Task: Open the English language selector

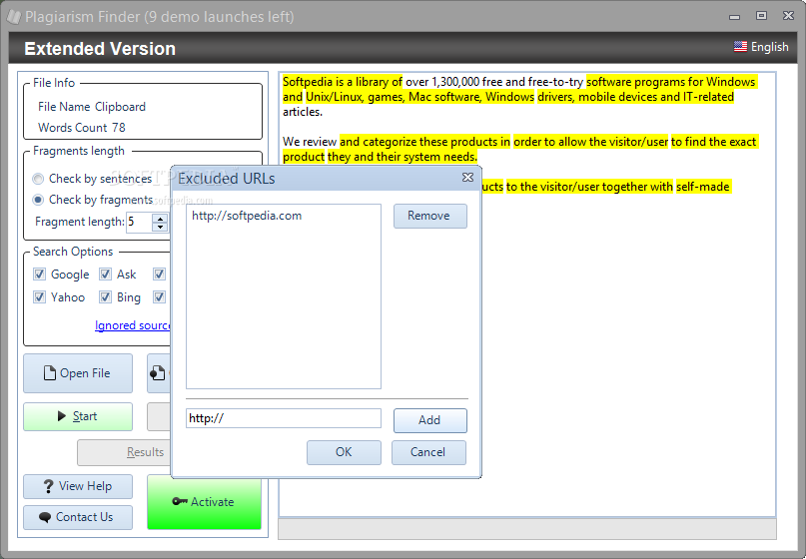Action: pyautogui.click(x=761, y=47)
